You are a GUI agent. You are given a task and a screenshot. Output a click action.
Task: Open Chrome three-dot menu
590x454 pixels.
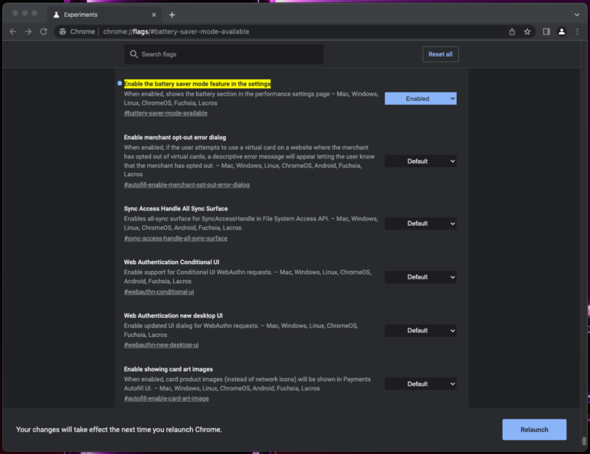(x=577, y=31)
